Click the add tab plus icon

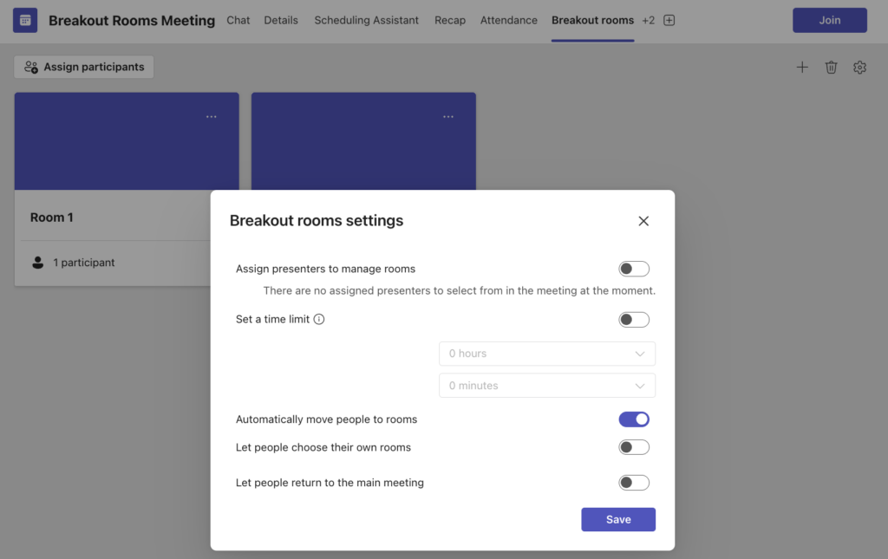tap(668, 20)
